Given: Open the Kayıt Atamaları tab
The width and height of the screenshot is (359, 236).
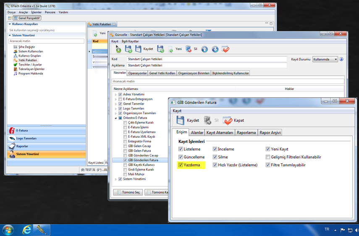Looking at the screenshot, I should coord(220,133).
